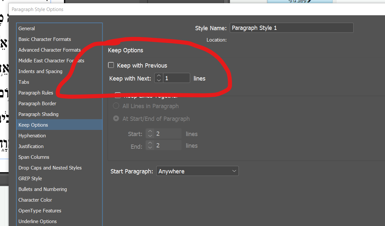
Task: Select Bullets and Numbering category
Action: point(59,189)
